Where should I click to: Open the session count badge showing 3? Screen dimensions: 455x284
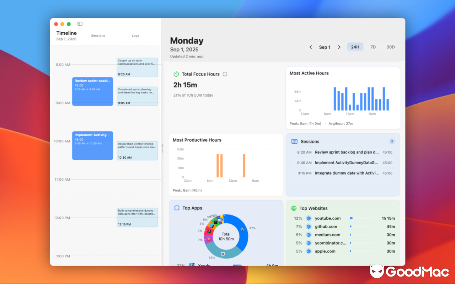[392, 141]
